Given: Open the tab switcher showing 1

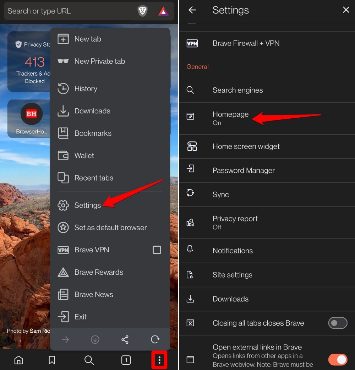Looking at the screenshot, I should pyautogui.click(x=126, y=360).
